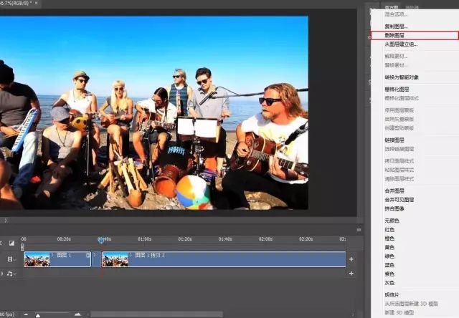
Task: Click the timeline playhead marker
Action: [x=101, y=240]
